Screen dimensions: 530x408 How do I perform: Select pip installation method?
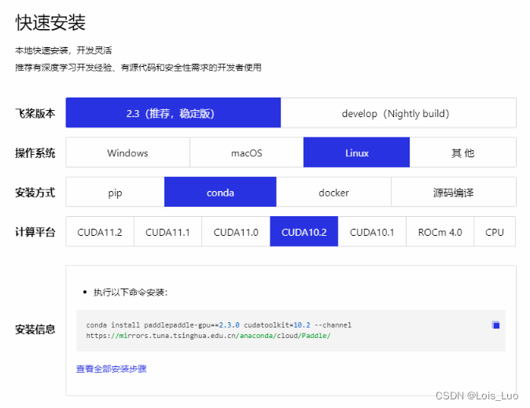tap(116, 192)
